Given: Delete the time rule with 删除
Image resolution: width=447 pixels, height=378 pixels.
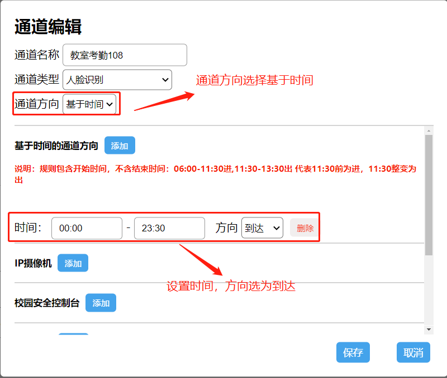Looking at the screenshot, I should click(x=305, y=228).
